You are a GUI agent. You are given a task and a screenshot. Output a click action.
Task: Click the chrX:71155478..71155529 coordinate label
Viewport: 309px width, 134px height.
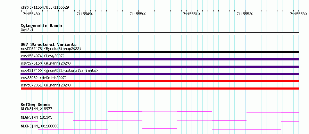(x=45, y=8)
